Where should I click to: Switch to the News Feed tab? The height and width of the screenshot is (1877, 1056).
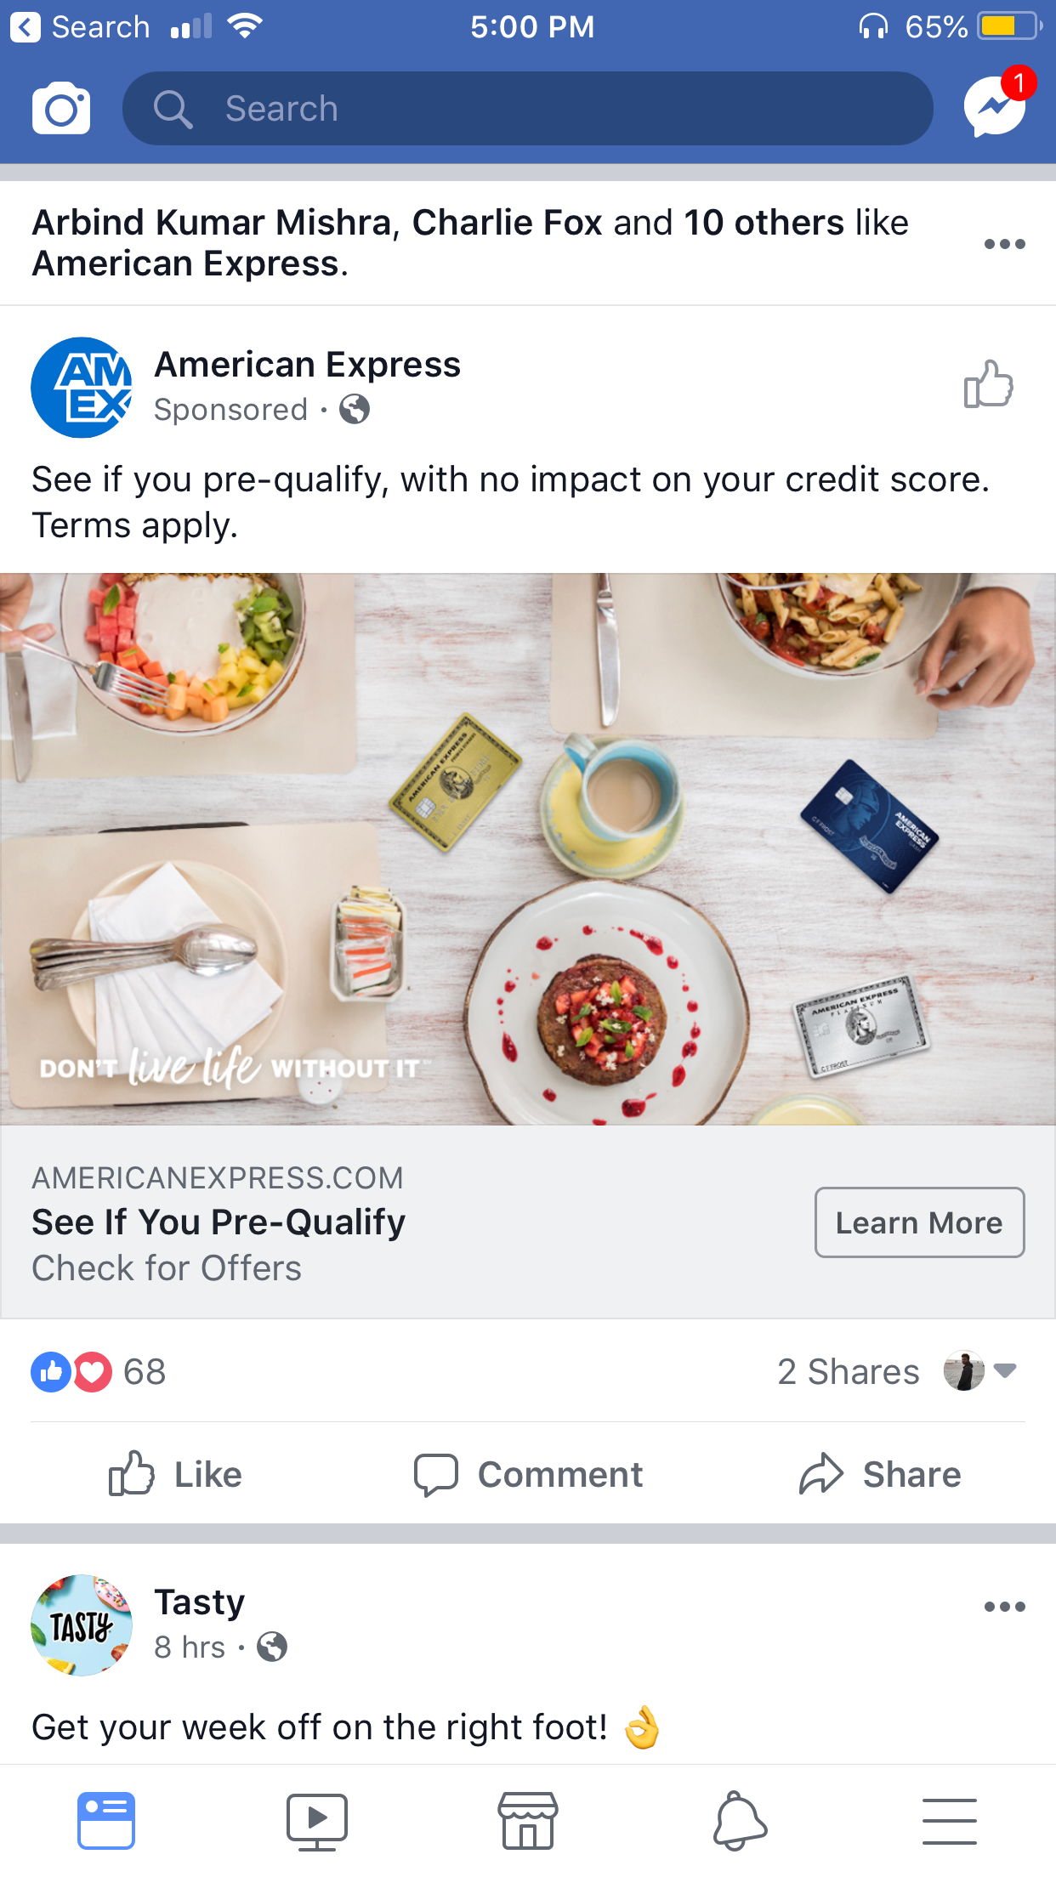click(x=106, y=1821)
